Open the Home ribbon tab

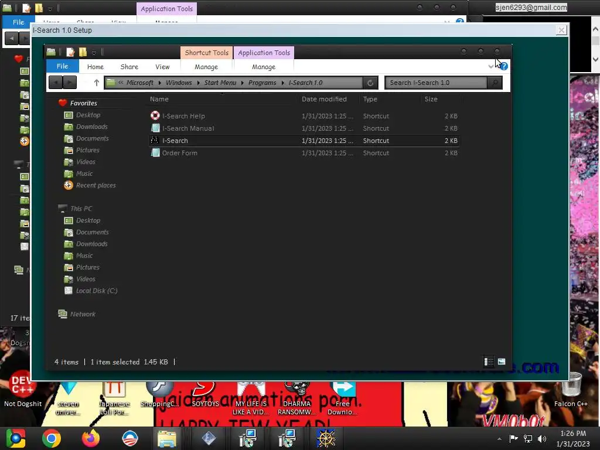click(x=96, y=67)
